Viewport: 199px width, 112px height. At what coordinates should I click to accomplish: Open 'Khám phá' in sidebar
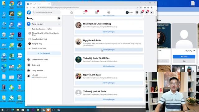click(x=36, y=65)
